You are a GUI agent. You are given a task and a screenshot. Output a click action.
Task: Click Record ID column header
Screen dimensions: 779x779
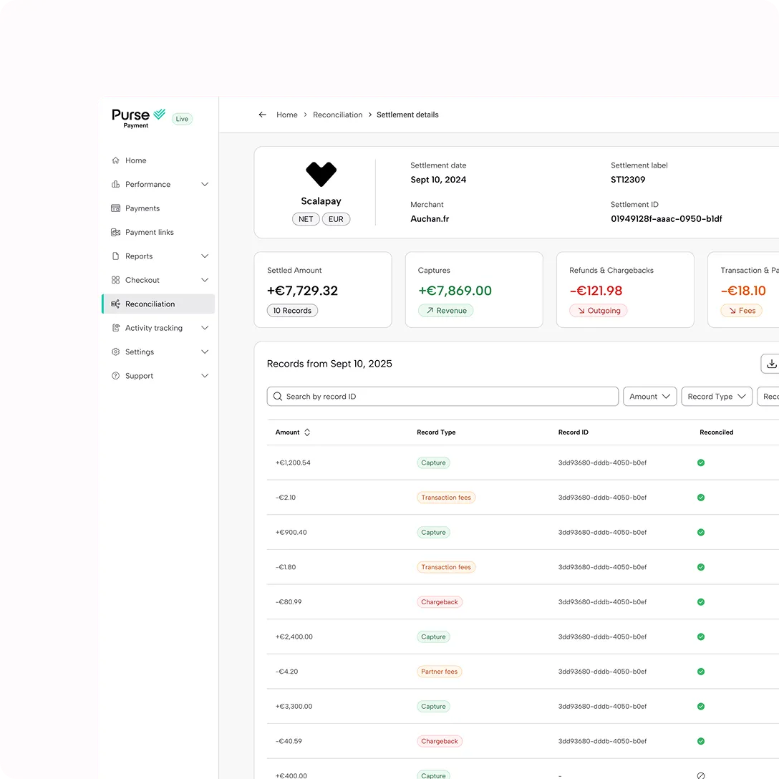coord(573,432)
